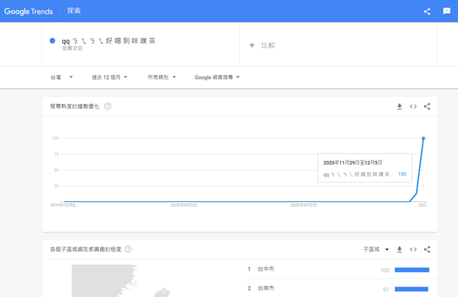
Task: Click the share icon in top header
Action: pos(427,11)
